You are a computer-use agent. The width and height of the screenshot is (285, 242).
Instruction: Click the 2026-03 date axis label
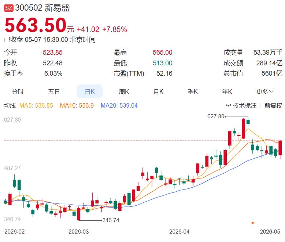78,232
